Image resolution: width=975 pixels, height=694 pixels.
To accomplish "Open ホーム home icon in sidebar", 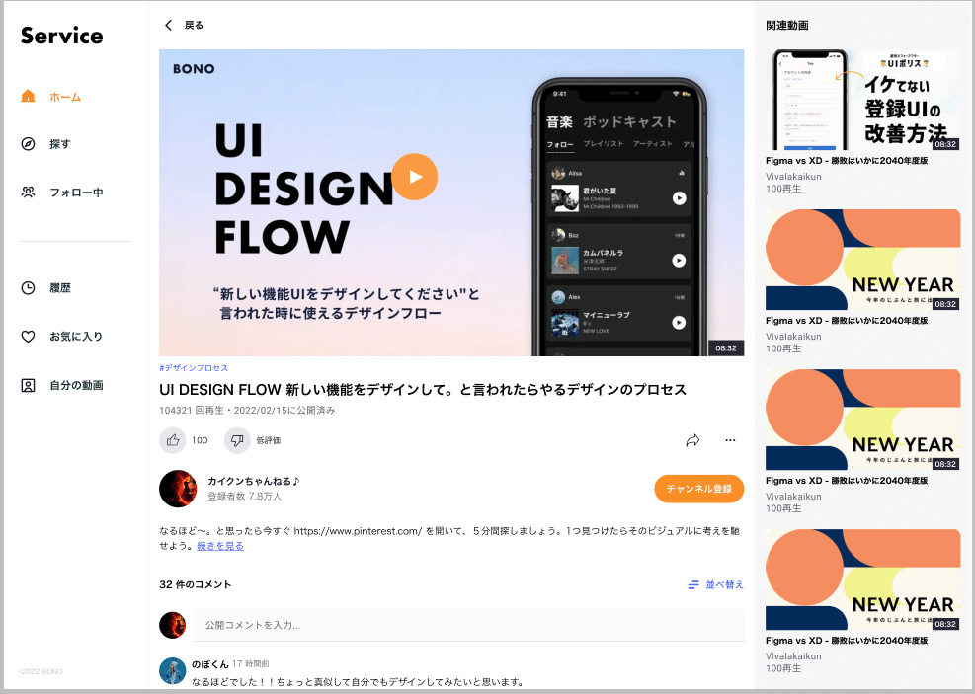I will tap(28, 96).
